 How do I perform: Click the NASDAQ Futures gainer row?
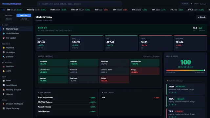click(x=67, y=98)
